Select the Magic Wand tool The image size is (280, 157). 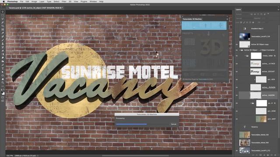(x=3, y=22)
